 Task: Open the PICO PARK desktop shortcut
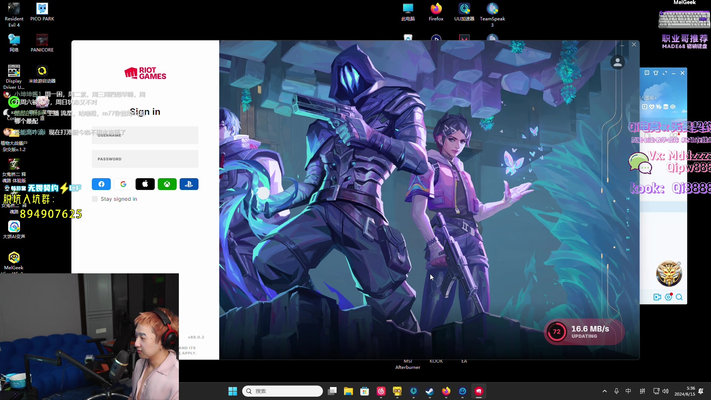point(42,12)
